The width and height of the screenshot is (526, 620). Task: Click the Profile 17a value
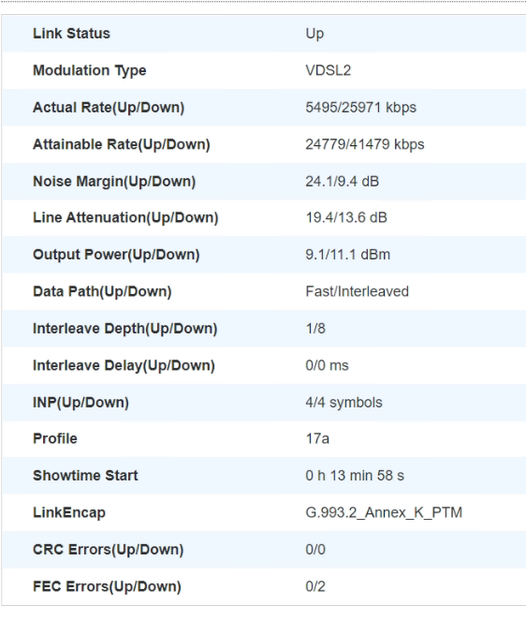pyautogui.click(x=317, y=439)
